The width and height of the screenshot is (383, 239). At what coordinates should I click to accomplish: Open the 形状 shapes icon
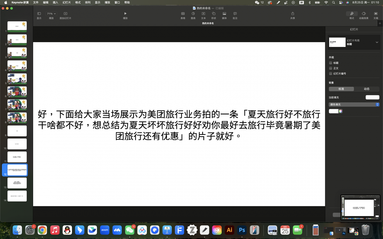(x=214, y=14)
